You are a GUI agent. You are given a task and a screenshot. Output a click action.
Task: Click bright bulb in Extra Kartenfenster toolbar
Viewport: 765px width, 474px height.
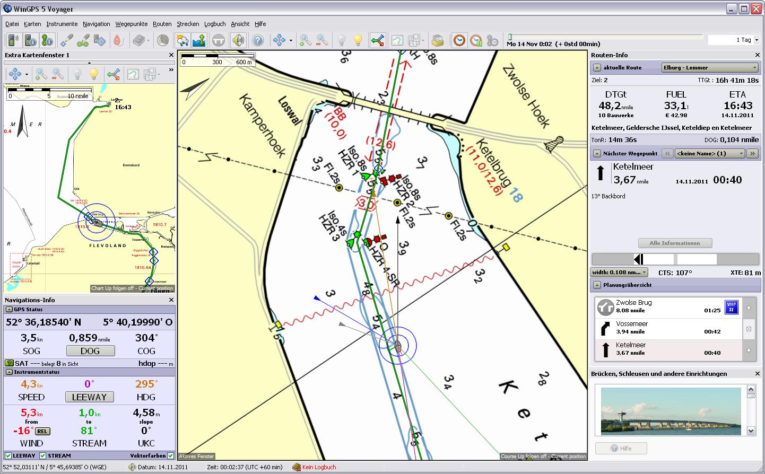[x=94, y=74]
